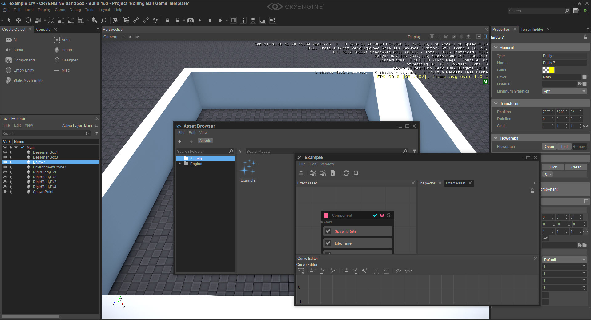Click the lock selection icon in toolbar
The height and width of the screenshot is (320, 591).
coord(167,20)
